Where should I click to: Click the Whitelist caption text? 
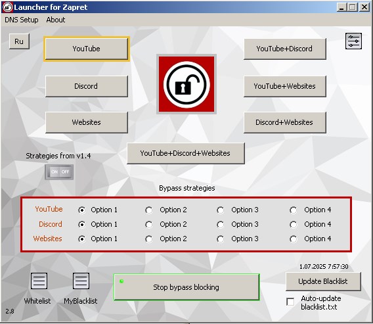tap(37, 301)
